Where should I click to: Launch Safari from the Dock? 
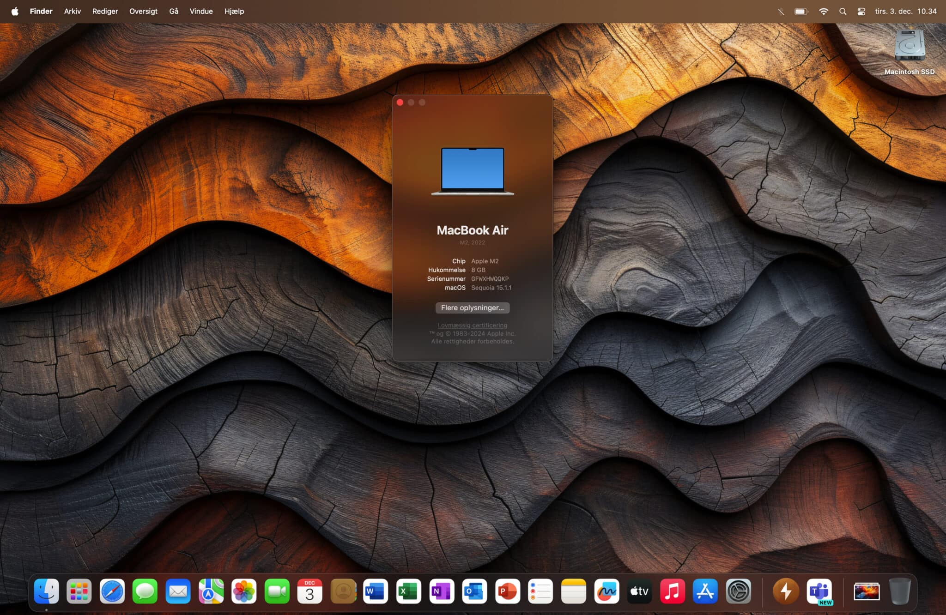coord(112,591)
